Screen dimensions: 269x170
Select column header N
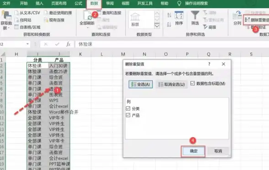(145, 54)
